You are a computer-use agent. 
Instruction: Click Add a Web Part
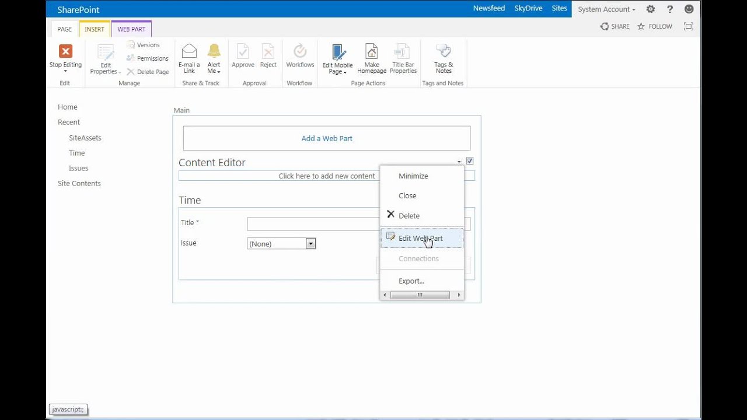coord(327,139)
